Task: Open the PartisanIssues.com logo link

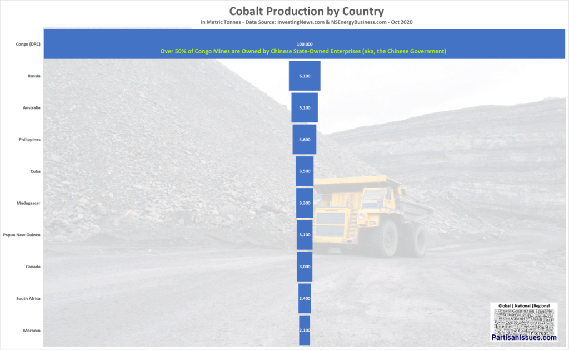Action: (x=524, y=338)
